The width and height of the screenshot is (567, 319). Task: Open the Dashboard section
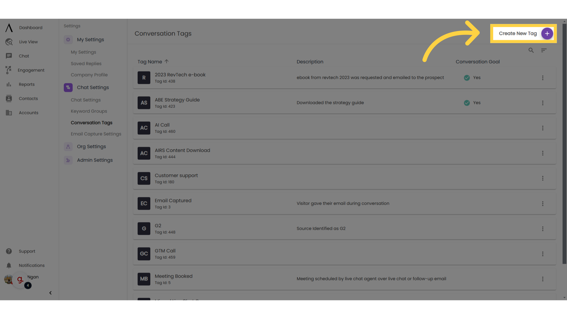30,28
